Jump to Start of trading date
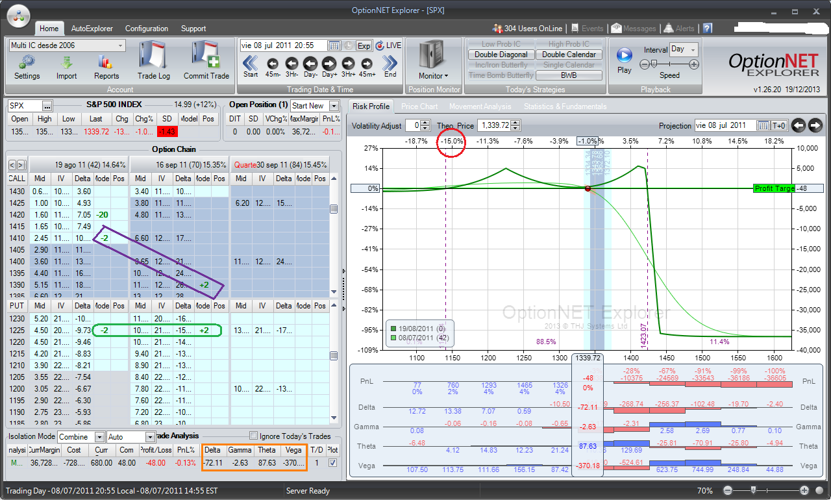831x500 pixels. click(251, 63)
